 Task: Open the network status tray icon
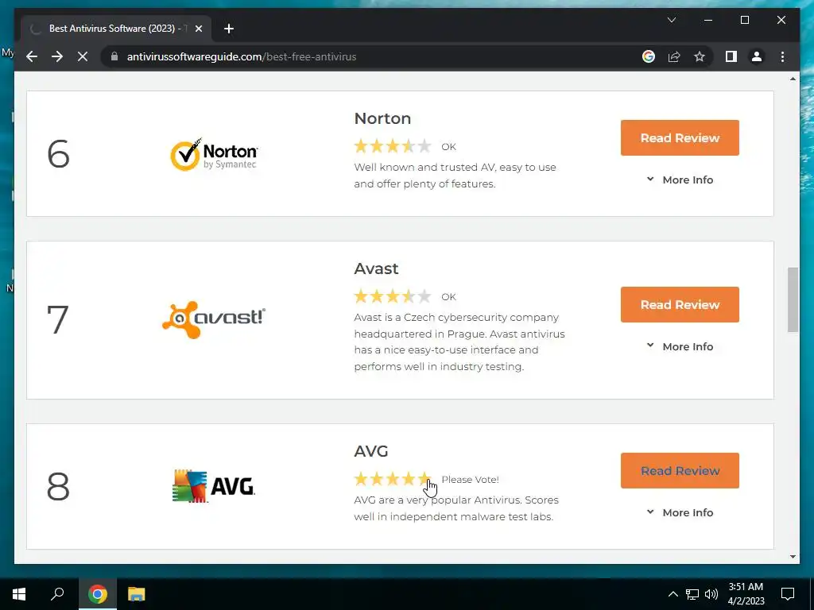(x=692, y=594)
